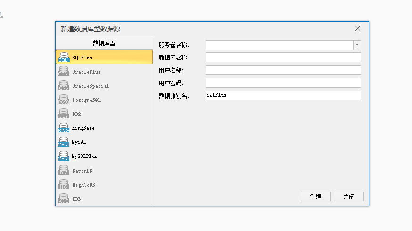Choose MySQL text in the list
Image resolution: width=412 pixels, height=231 pixels.
[79, 142]
